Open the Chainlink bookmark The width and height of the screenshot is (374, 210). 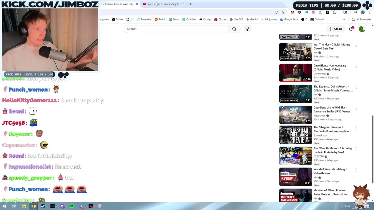click(x=189, y=20)
